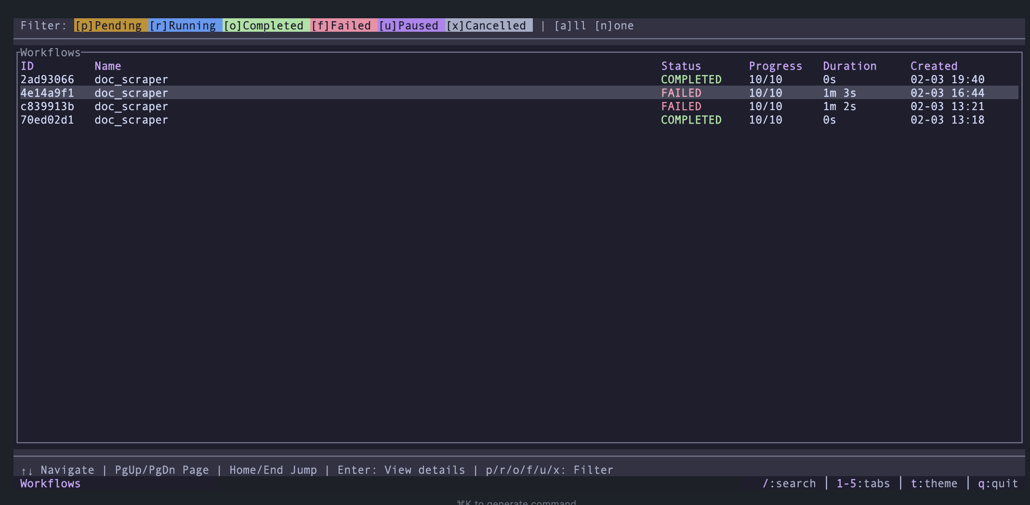Image resolution: width=1030 pixels, height=505 pixels.
Task: Switch tabs using 1-5:tabs
Action: click(x=863, y=483)
